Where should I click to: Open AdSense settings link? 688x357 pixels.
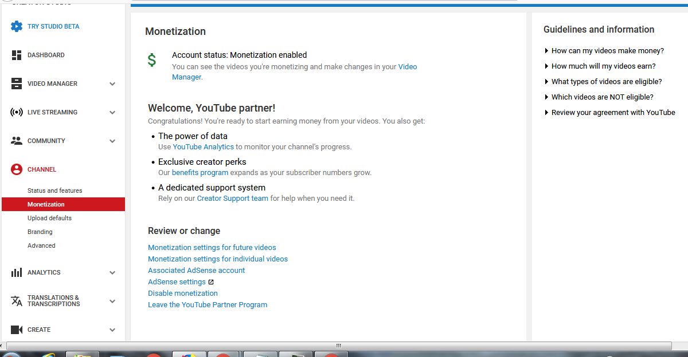tap(177, 282)
